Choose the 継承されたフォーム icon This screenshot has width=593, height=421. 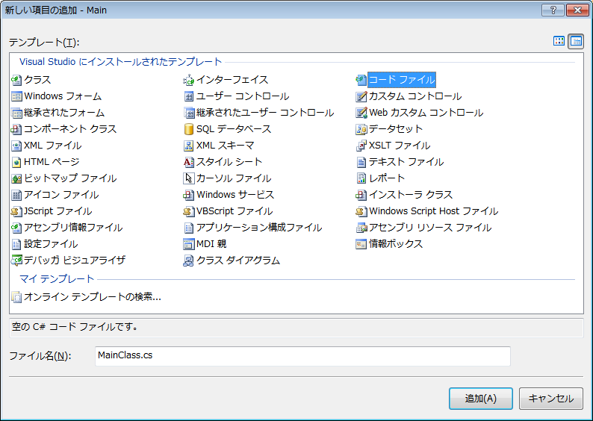click(x=16, y=113)
